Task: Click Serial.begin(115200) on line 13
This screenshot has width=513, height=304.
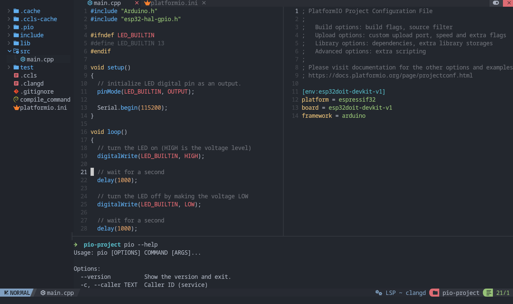Action: (x=132, y=108)
